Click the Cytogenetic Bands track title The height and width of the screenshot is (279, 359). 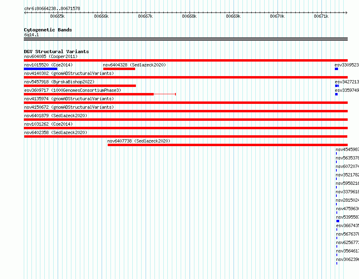(48, 30)
